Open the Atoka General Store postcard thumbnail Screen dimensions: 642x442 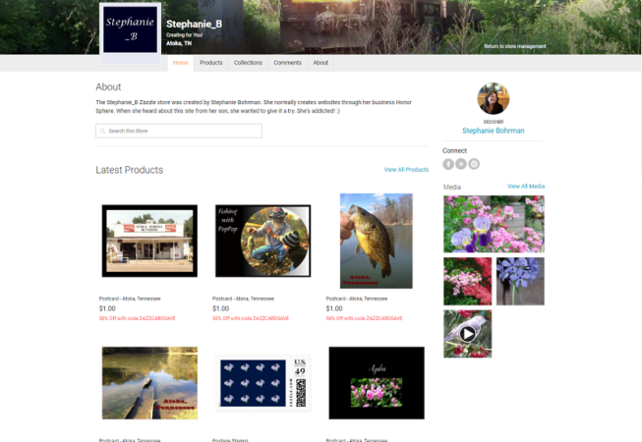pos(149,241)
